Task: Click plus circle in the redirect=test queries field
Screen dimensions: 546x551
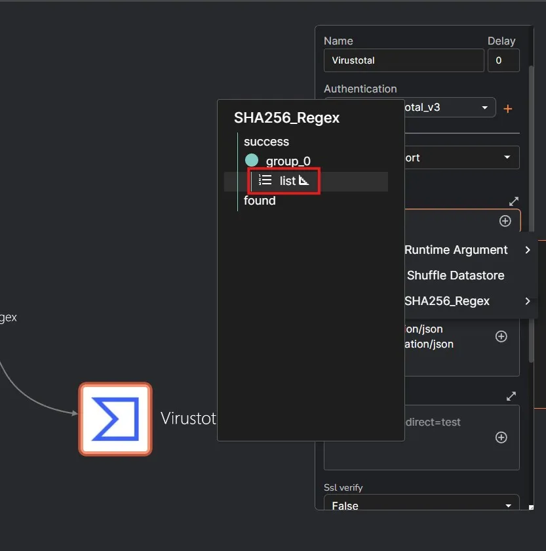Action: [x=501, y=438]
